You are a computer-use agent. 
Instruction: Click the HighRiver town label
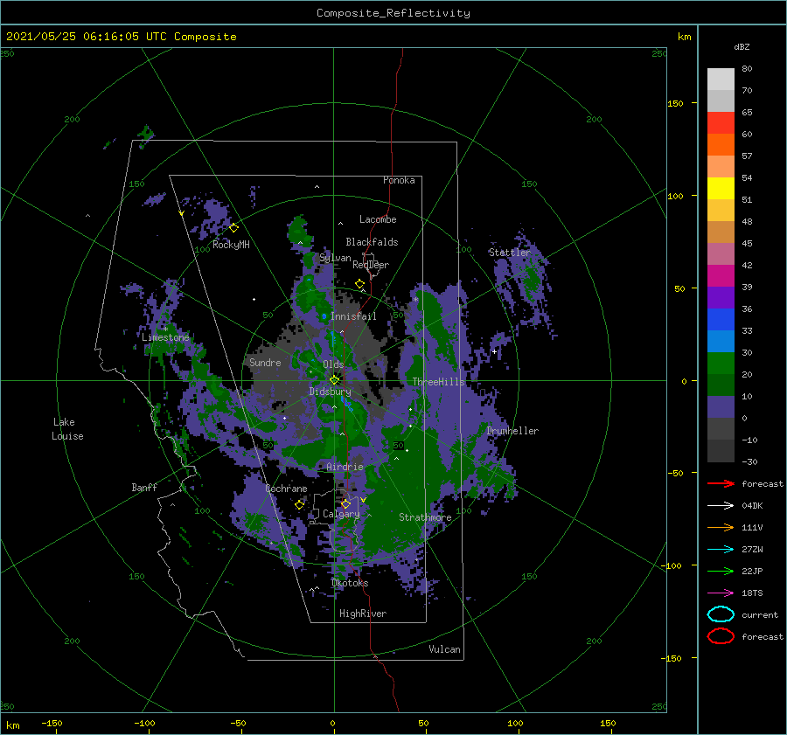tap(363, 614)
